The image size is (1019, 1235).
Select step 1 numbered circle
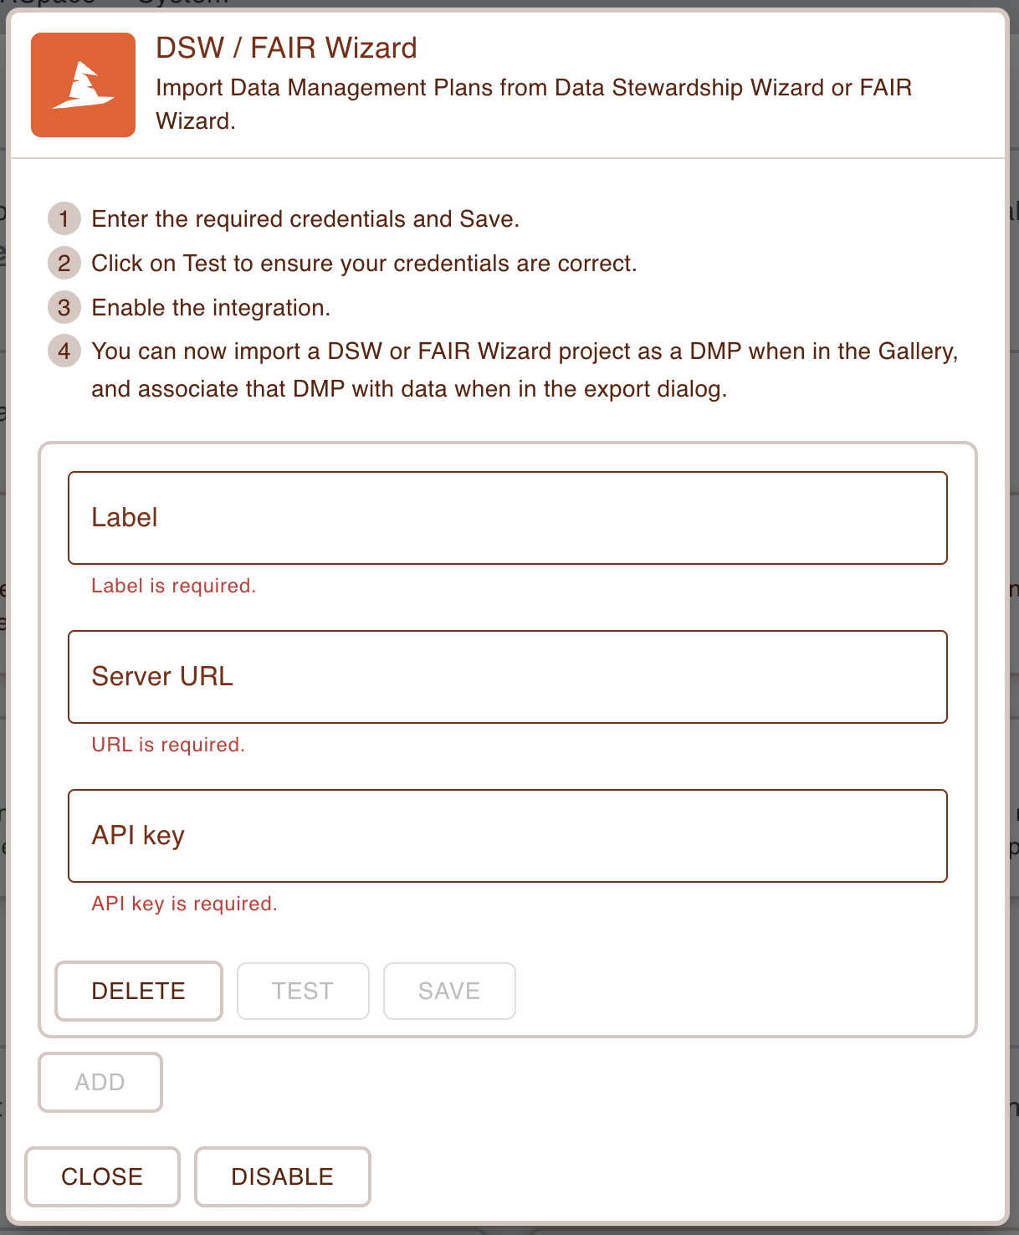pos(64,218)
